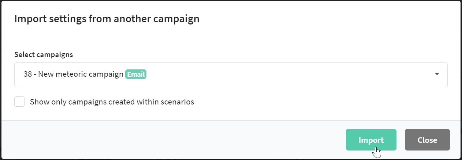Click the 'Show only campaigns created within scenarios' label
Viewport: 462px width, 160px height.
pos(112,102)
